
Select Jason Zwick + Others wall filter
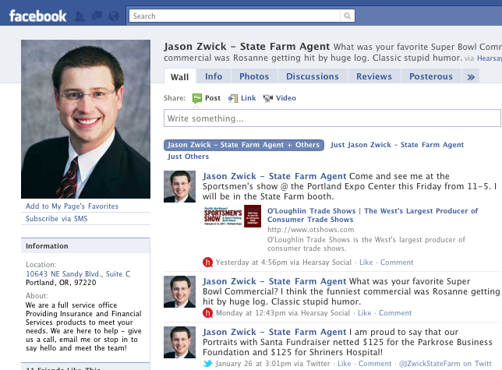pos(244,145)
